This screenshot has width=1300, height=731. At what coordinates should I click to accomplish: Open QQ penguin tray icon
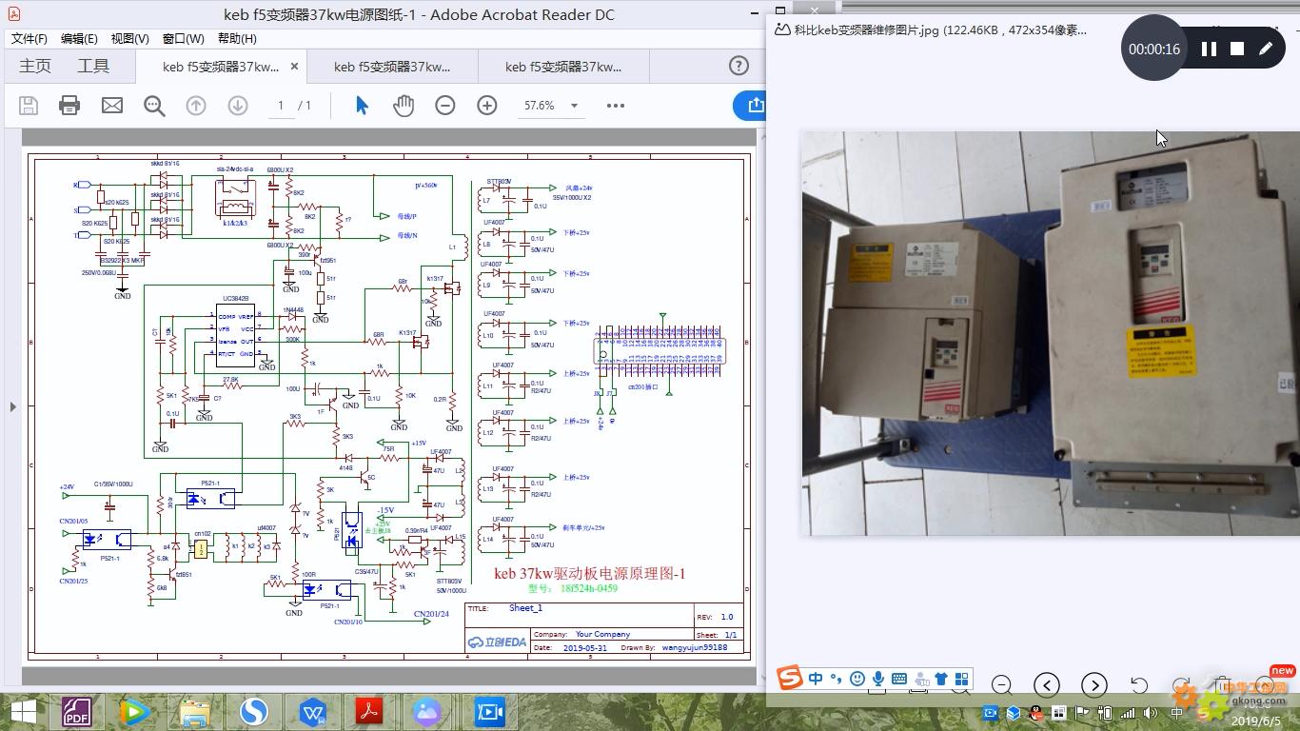[1036, 713]
